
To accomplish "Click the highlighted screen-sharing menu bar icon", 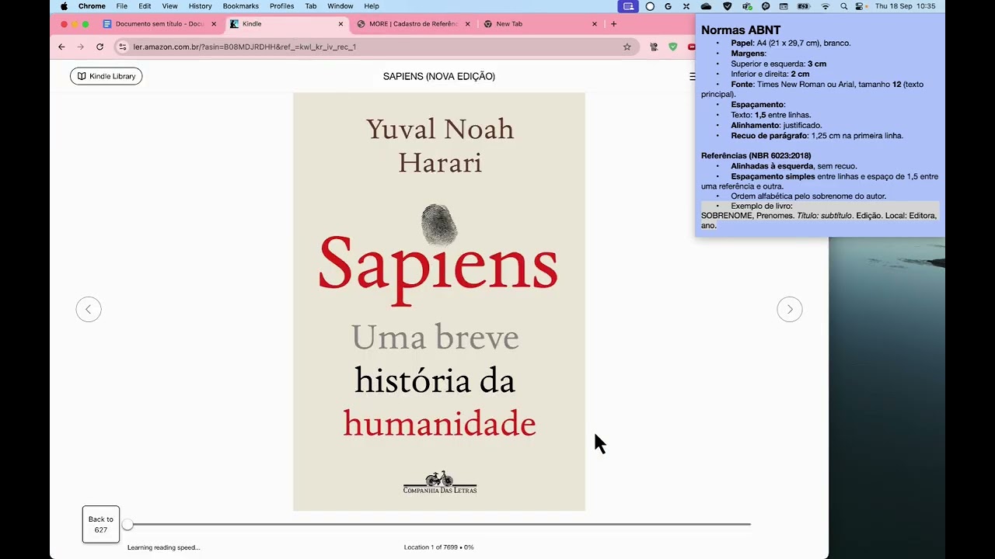I will [x=628, y=6].
